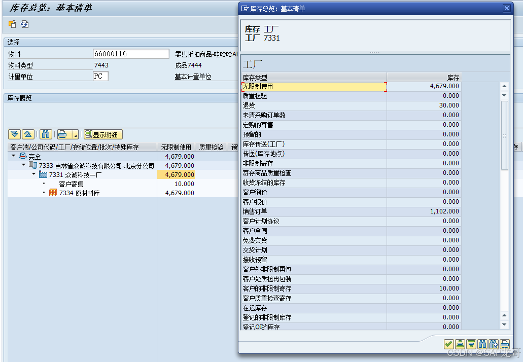Select the 客户的非限制寄存 row in dialog
Screen dimensions: 523x362
coord(351,288)
